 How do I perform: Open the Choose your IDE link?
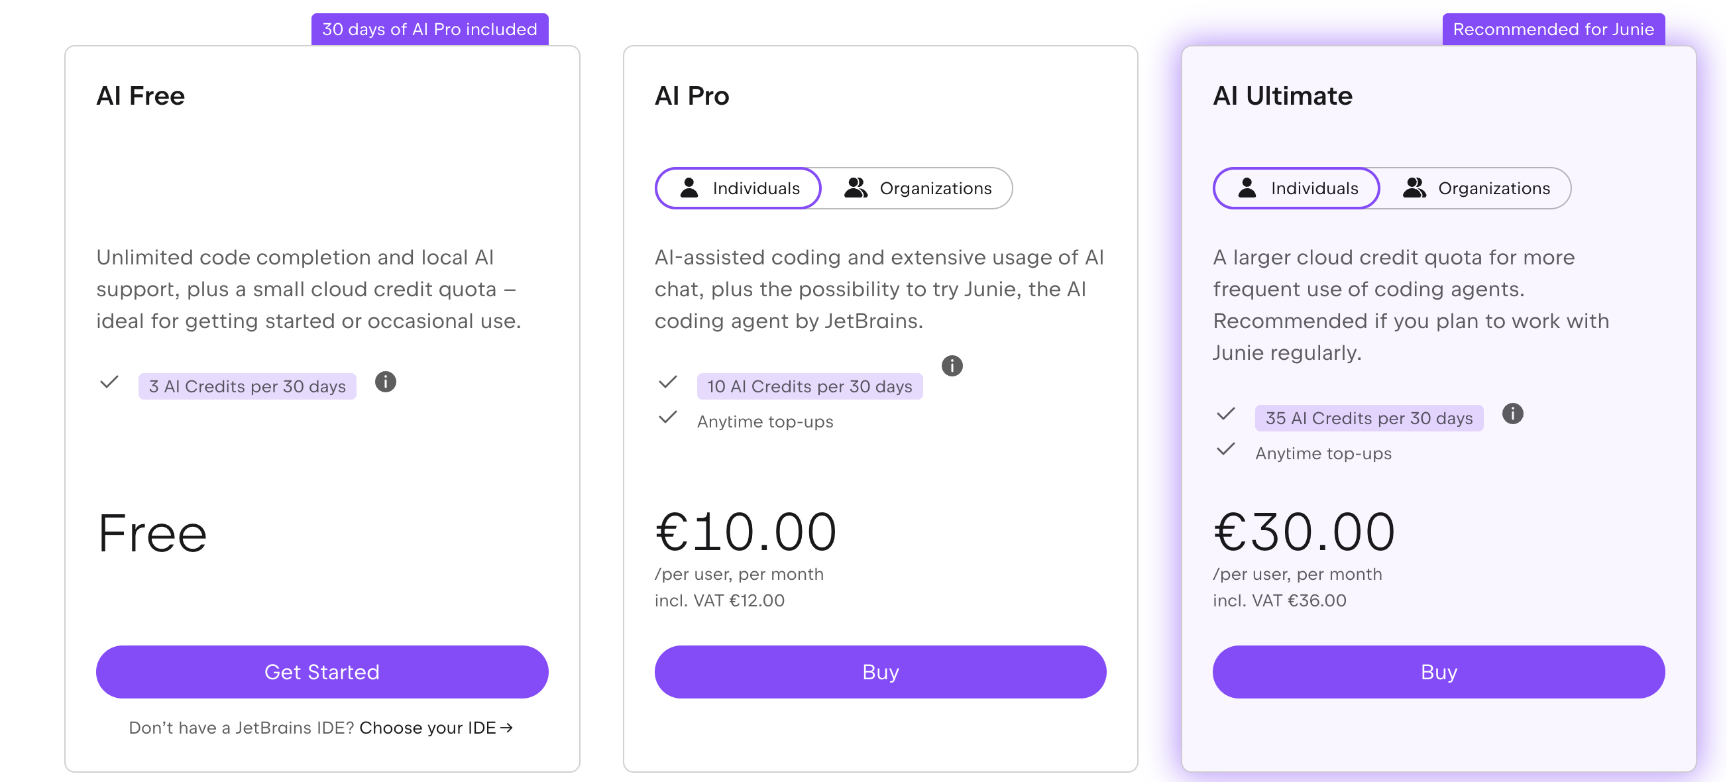427,728
